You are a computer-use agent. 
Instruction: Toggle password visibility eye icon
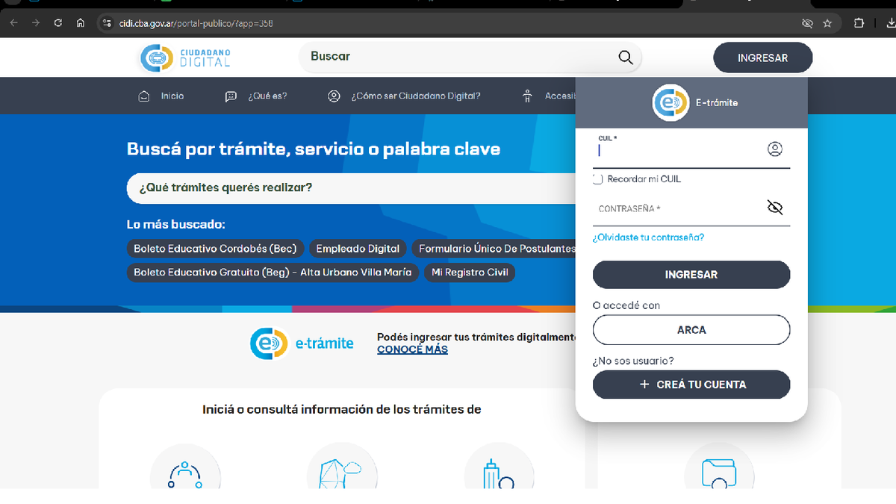774,208
